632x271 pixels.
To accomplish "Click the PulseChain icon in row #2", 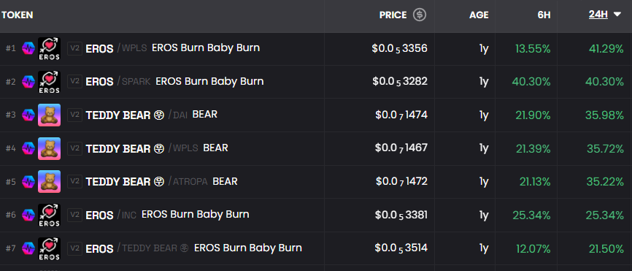I will click(28, 82).
